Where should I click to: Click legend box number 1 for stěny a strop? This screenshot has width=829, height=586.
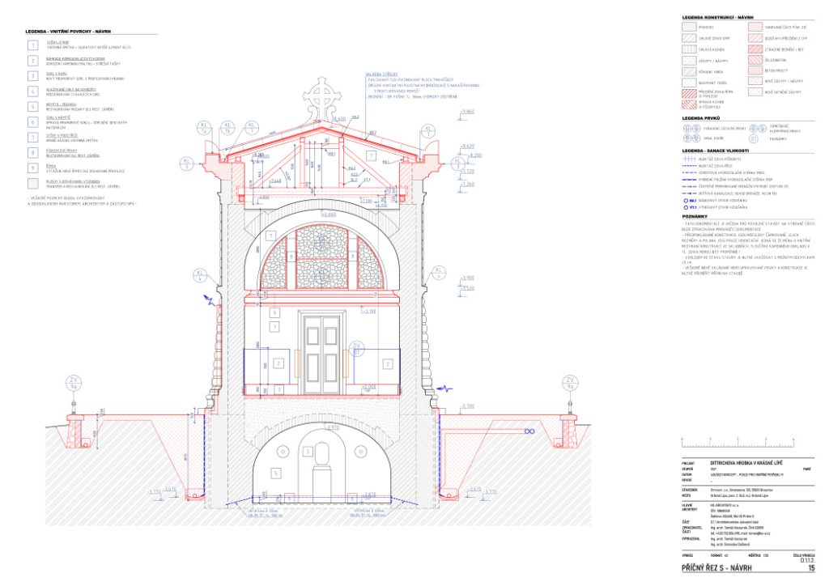[33, 45]
